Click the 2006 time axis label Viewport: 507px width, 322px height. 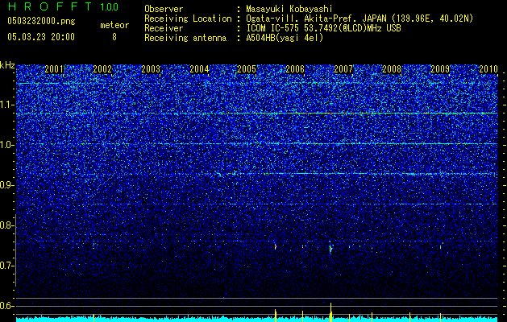coord(295,68)
